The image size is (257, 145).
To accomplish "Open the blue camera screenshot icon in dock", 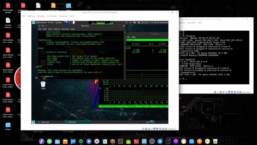I will 192,141.
